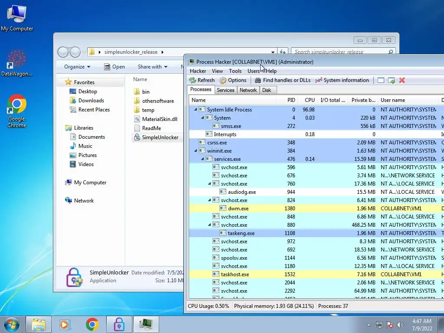Collapse svchost.exe PID 880 node
Viewport: 444px width, 333px height.
click(209, 225)
